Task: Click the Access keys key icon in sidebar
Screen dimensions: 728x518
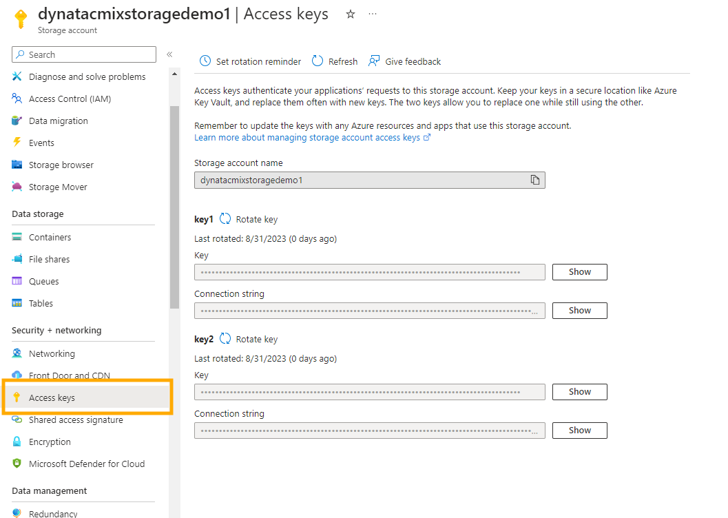Action: point(17,397)
